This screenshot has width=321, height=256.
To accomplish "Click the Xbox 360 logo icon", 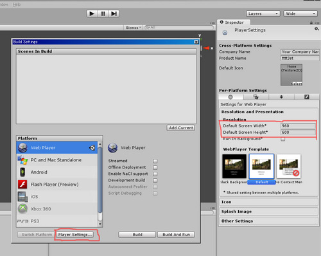I will point(22,208).
